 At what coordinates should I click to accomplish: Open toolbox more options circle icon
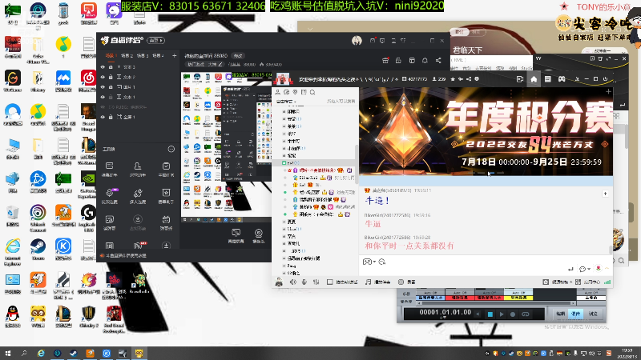click(x=171, y=150)
